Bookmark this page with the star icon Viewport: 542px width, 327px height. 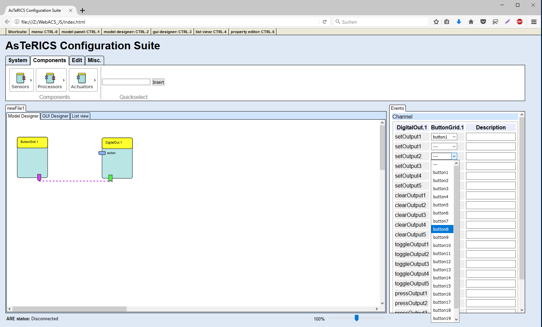point(436,22)
